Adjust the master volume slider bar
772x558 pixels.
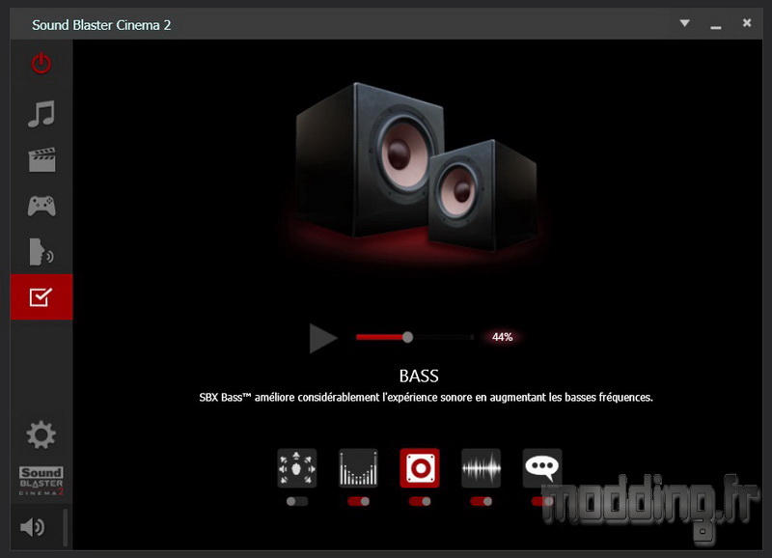[65, 527]
